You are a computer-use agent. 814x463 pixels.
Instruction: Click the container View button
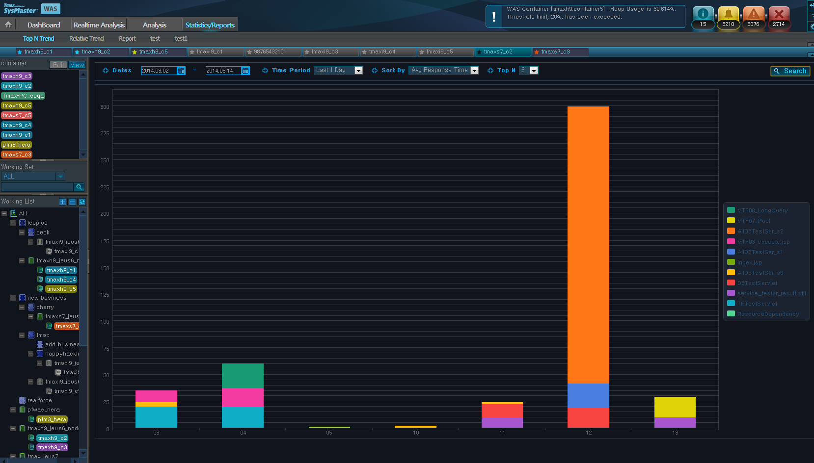77,65
